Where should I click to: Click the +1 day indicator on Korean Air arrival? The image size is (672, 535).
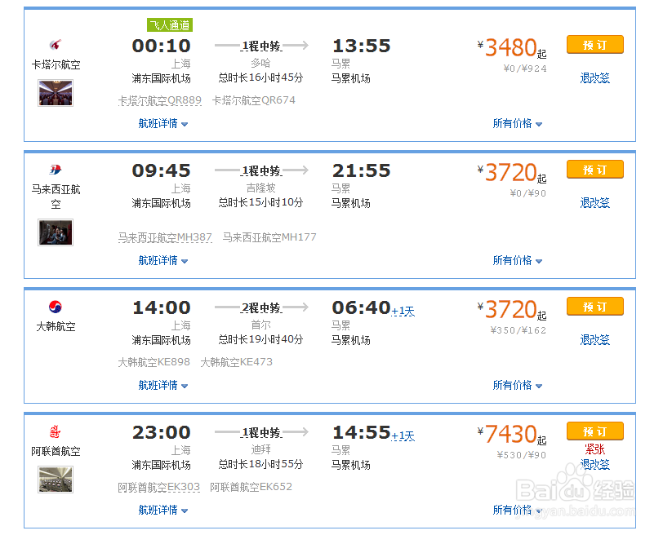click(x=403, y=312)
